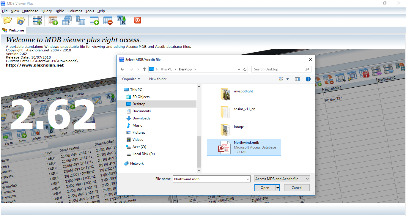Viewport: 406px width, 216px height.
Task: Expand the File name combo box dropdown
Action: tap(248, 179)
